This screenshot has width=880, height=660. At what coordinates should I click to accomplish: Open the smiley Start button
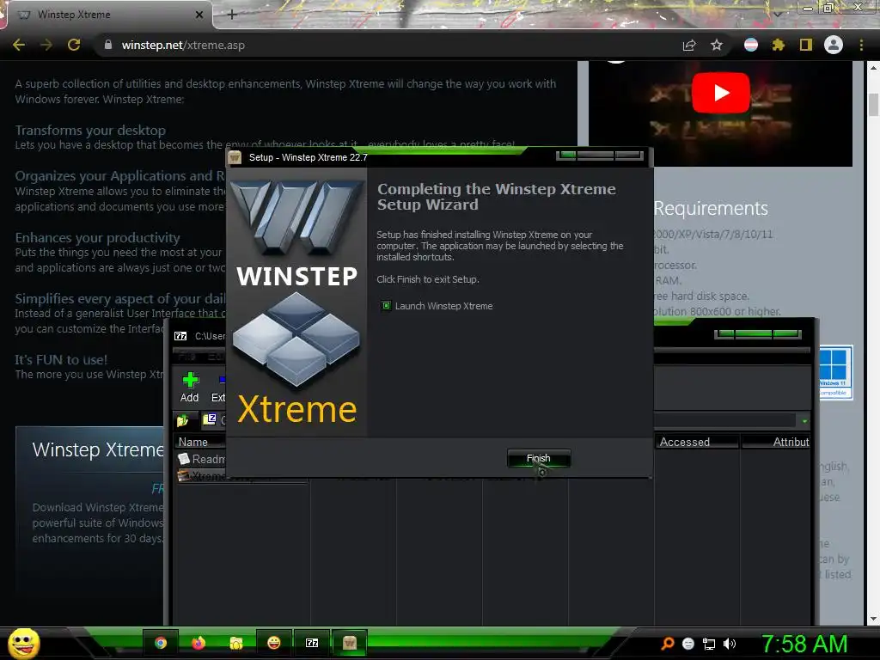(23, 643)
